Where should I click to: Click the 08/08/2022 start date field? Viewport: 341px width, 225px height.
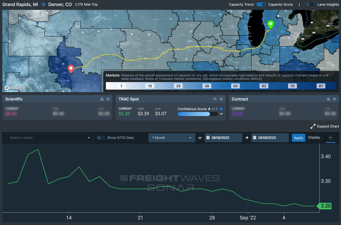pyautogui.click(x=223, y=138)
